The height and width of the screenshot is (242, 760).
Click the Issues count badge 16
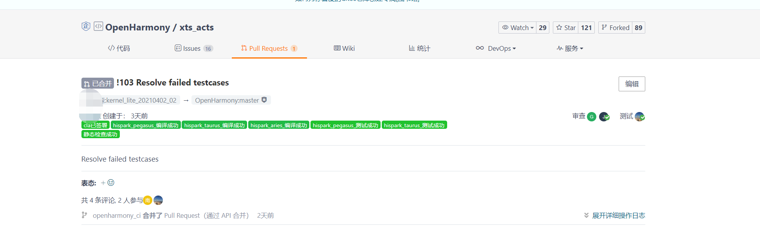208,49
